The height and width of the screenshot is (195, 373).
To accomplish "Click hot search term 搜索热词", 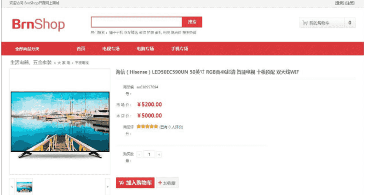I will click(x=189, y=33).
